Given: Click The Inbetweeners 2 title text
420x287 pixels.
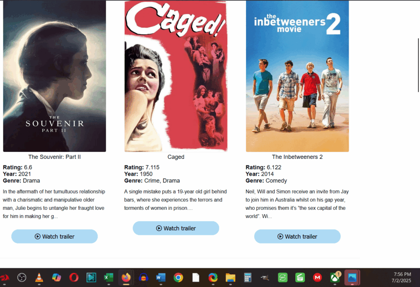Looking at the screenshot, I should point(297,157).
